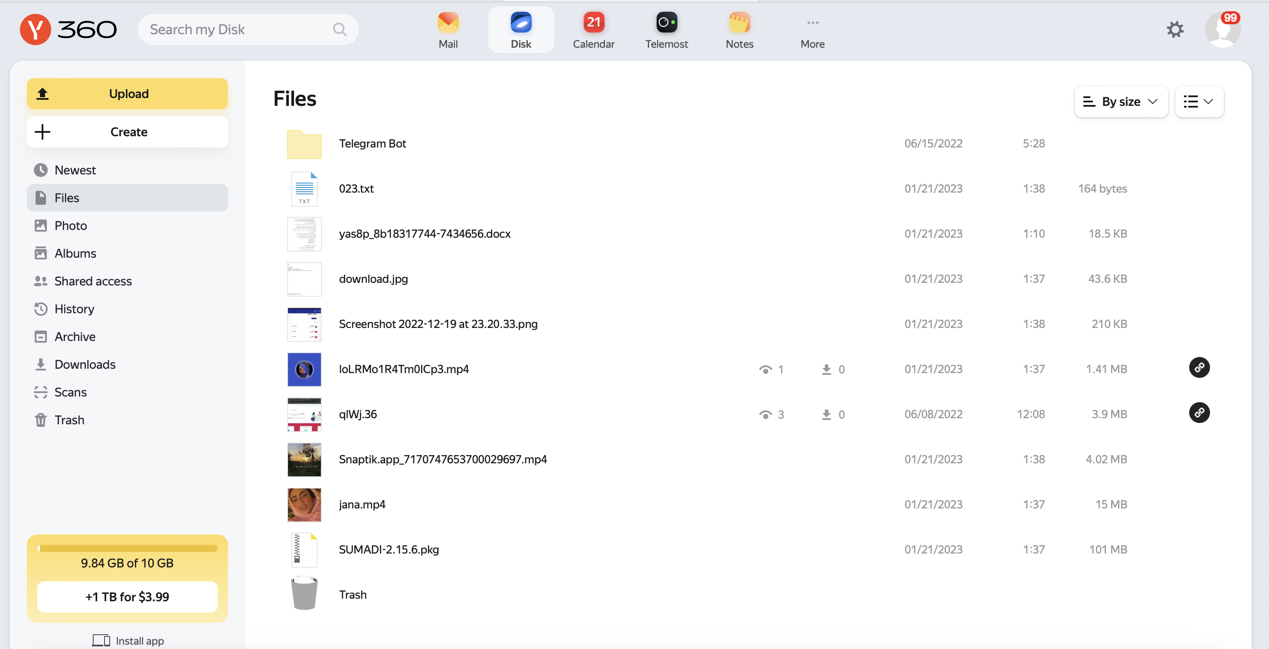This screenshot has width=1269, height=649.
Task: Click the settings gear icon
Action: coord(1174,29)
